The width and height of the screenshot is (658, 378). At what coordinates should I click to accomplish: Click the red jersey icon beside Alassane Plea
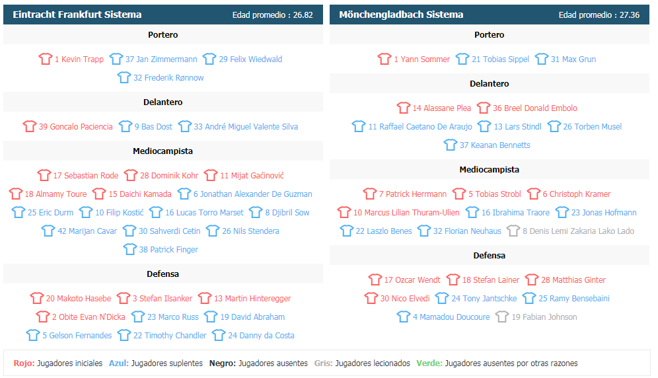tap(403, 108)
